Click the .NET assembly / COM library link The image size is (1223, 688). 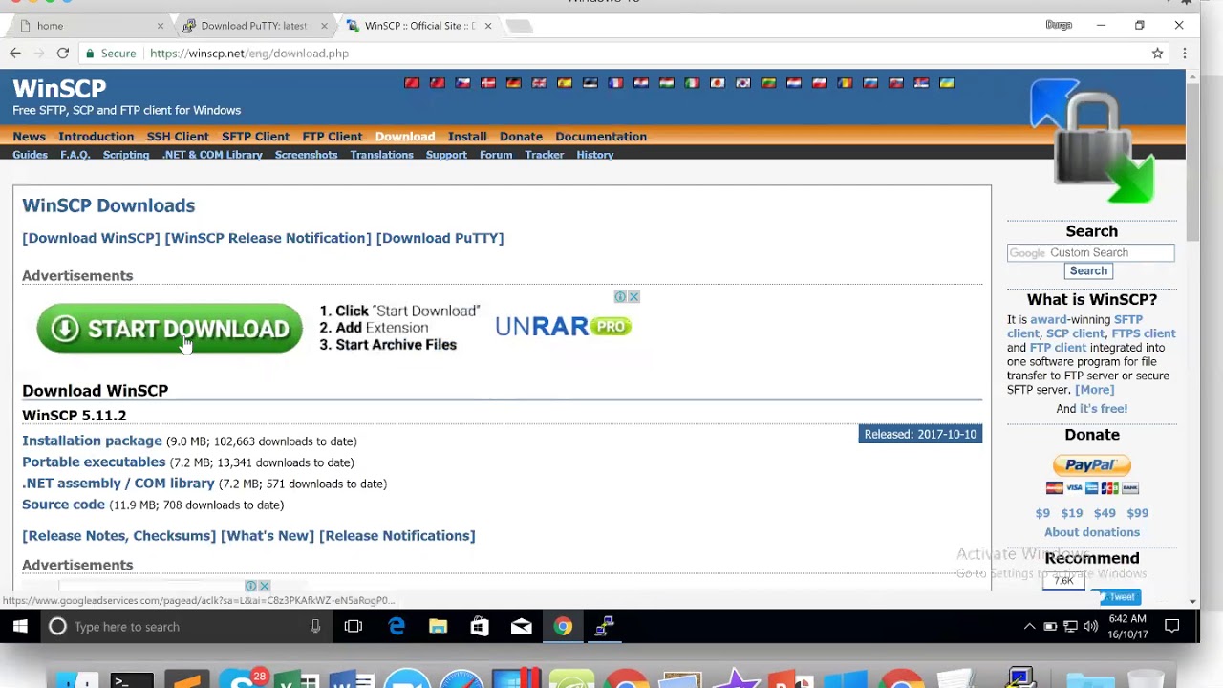click(118, 484)
